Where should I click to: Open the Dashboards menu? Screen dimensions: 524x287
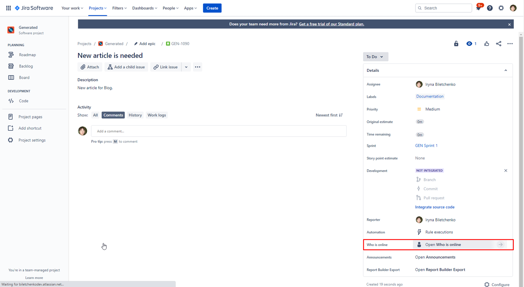(x=145, y=8)
